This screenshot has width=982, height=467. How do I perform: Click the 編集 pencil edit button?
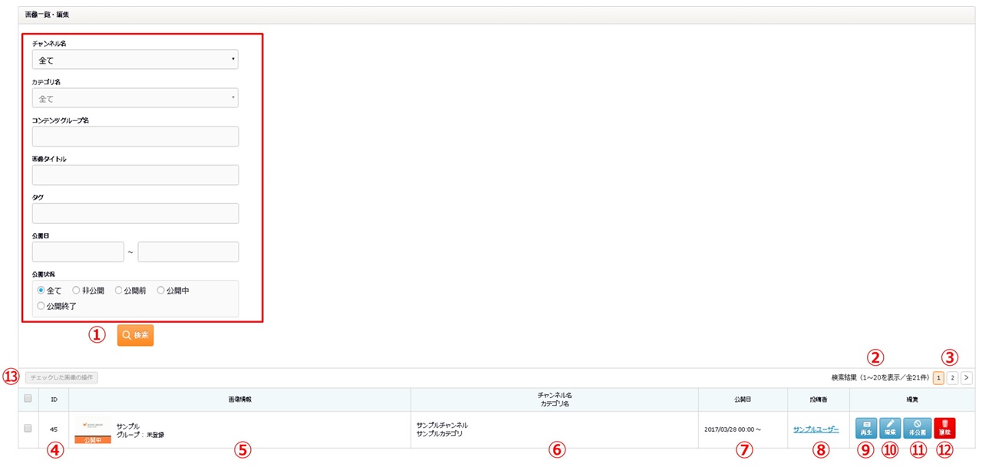[x=890, y=428]
